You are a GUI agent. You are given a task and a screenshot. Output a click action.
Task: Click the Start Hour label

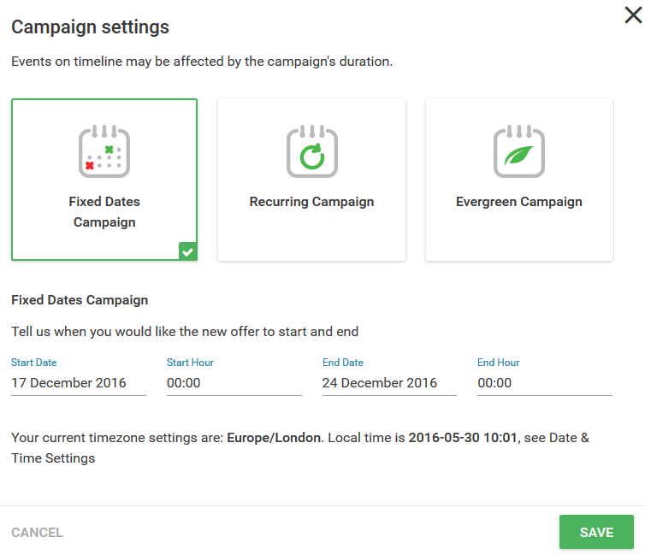[x=190, y=363]
